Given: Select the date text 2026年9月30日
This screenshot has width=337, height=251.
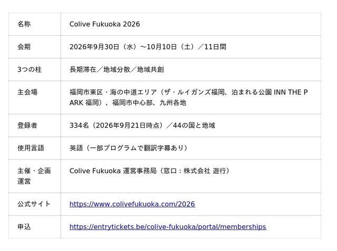Looking at the screenshot, I should 94,47.
